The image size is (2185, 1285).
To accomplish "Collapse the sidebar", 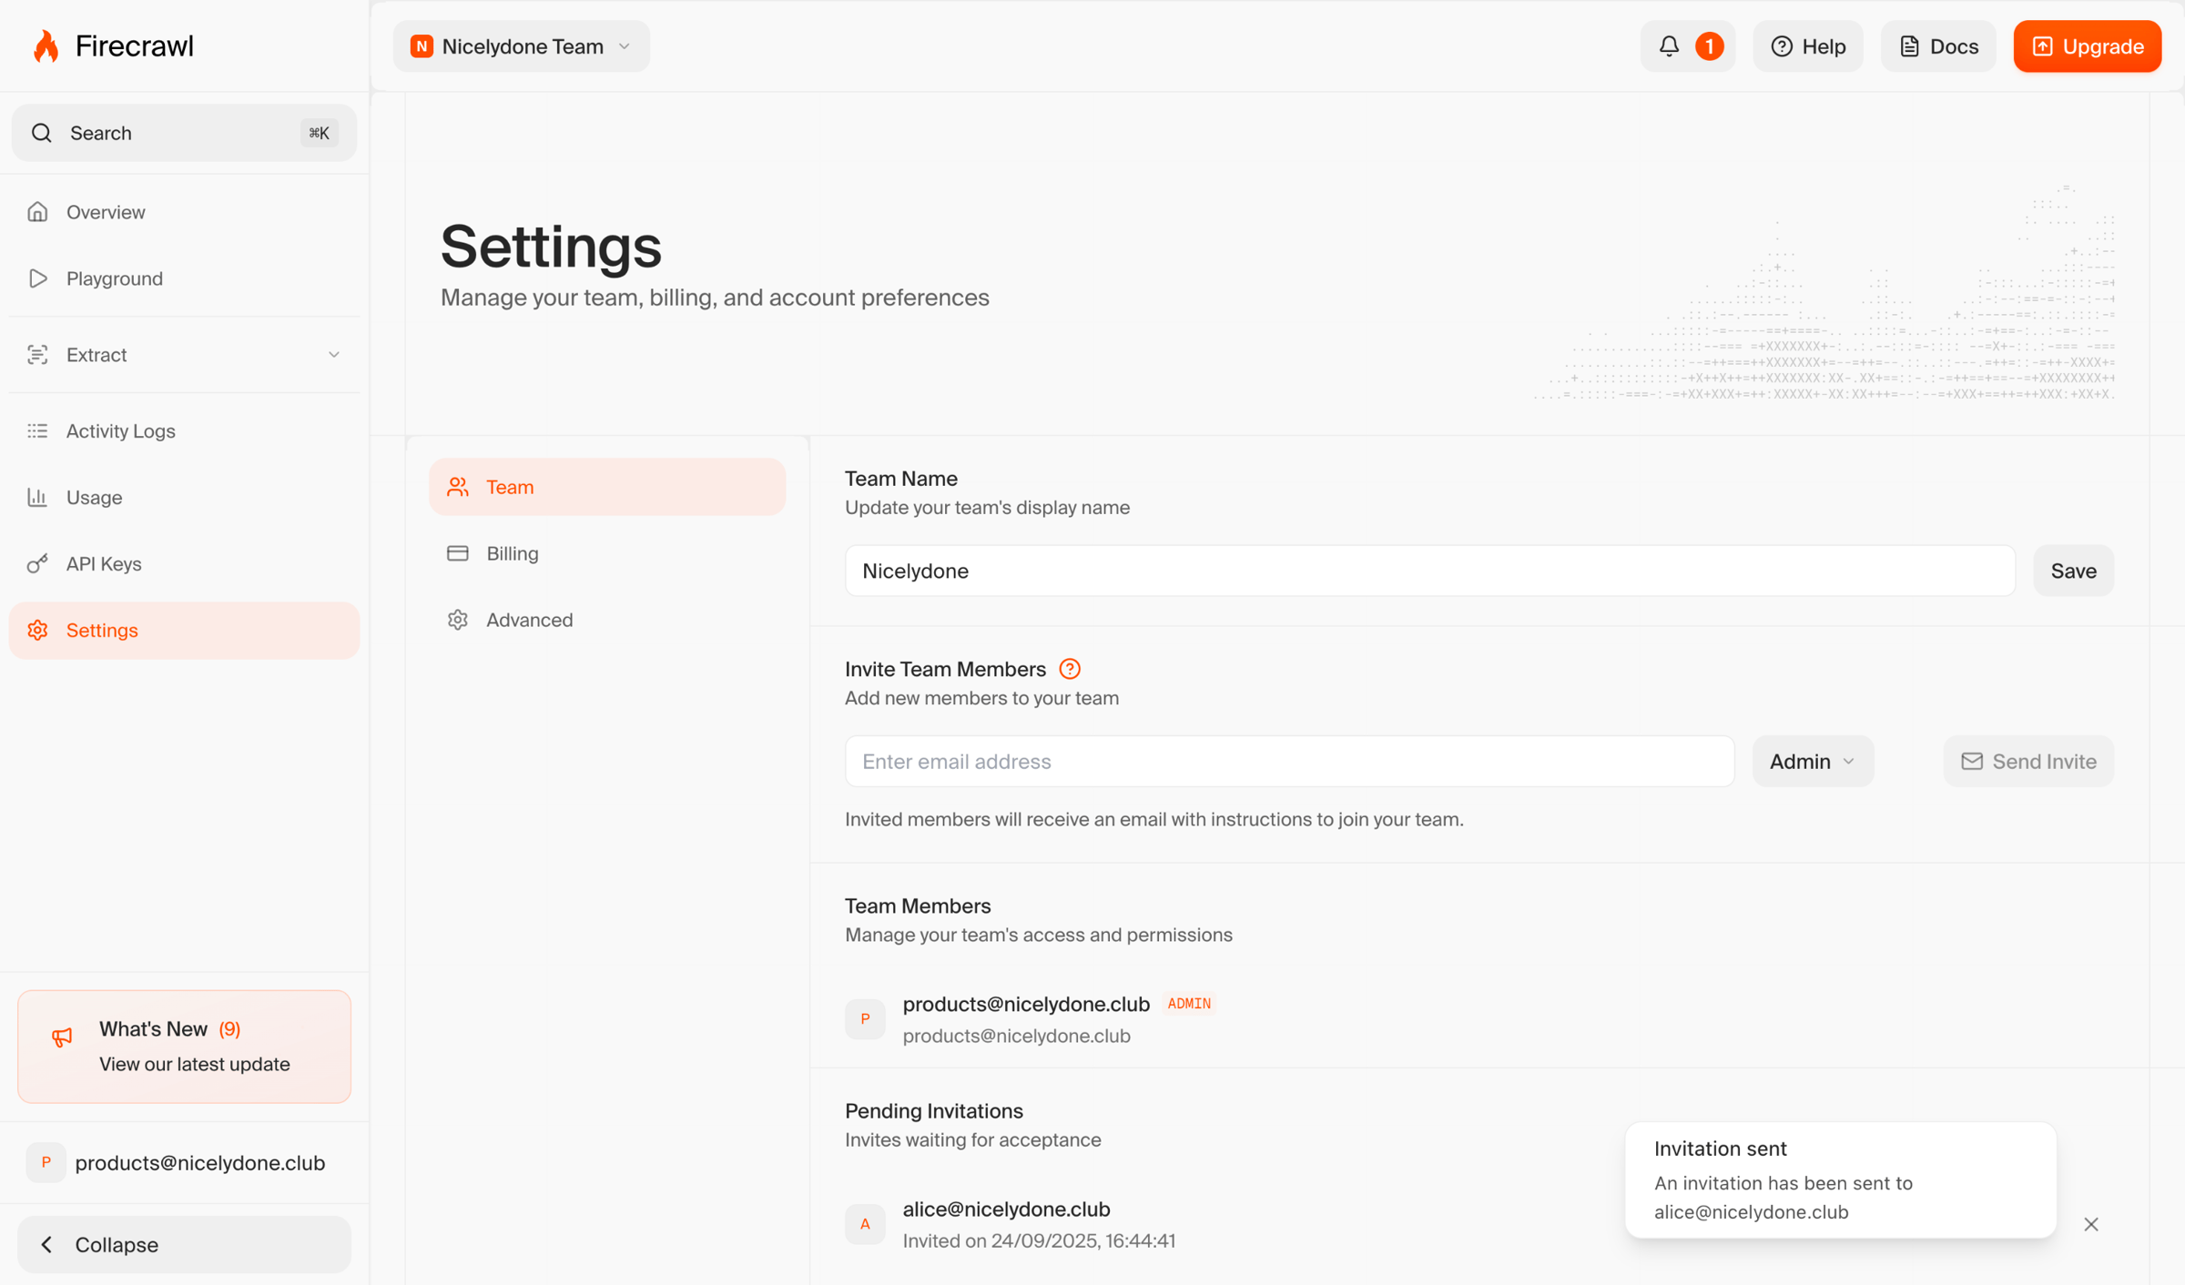I will (184, 1245).
